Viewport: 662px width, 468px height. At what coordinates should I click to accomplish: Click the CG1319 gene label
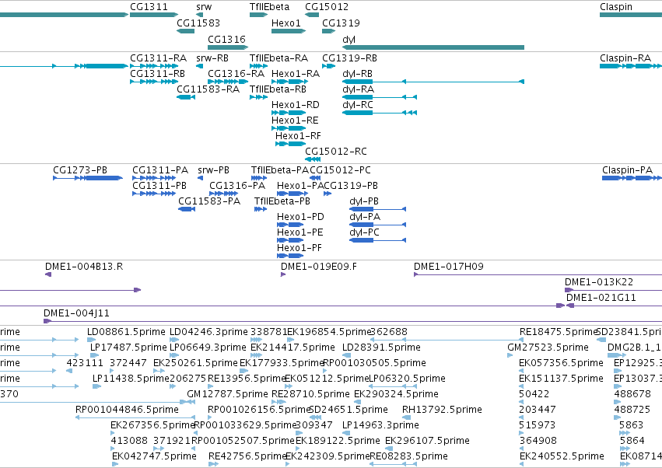tap(341, 23)
